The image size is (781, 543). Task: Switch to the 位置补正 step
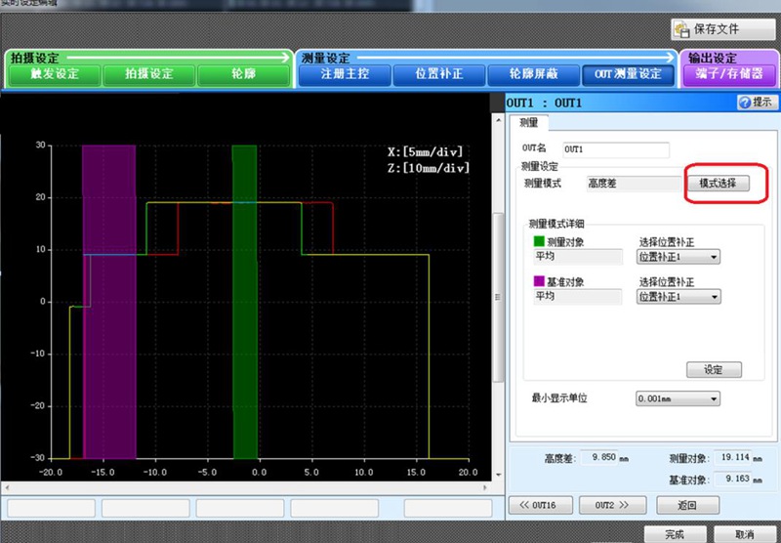[438, 74]
